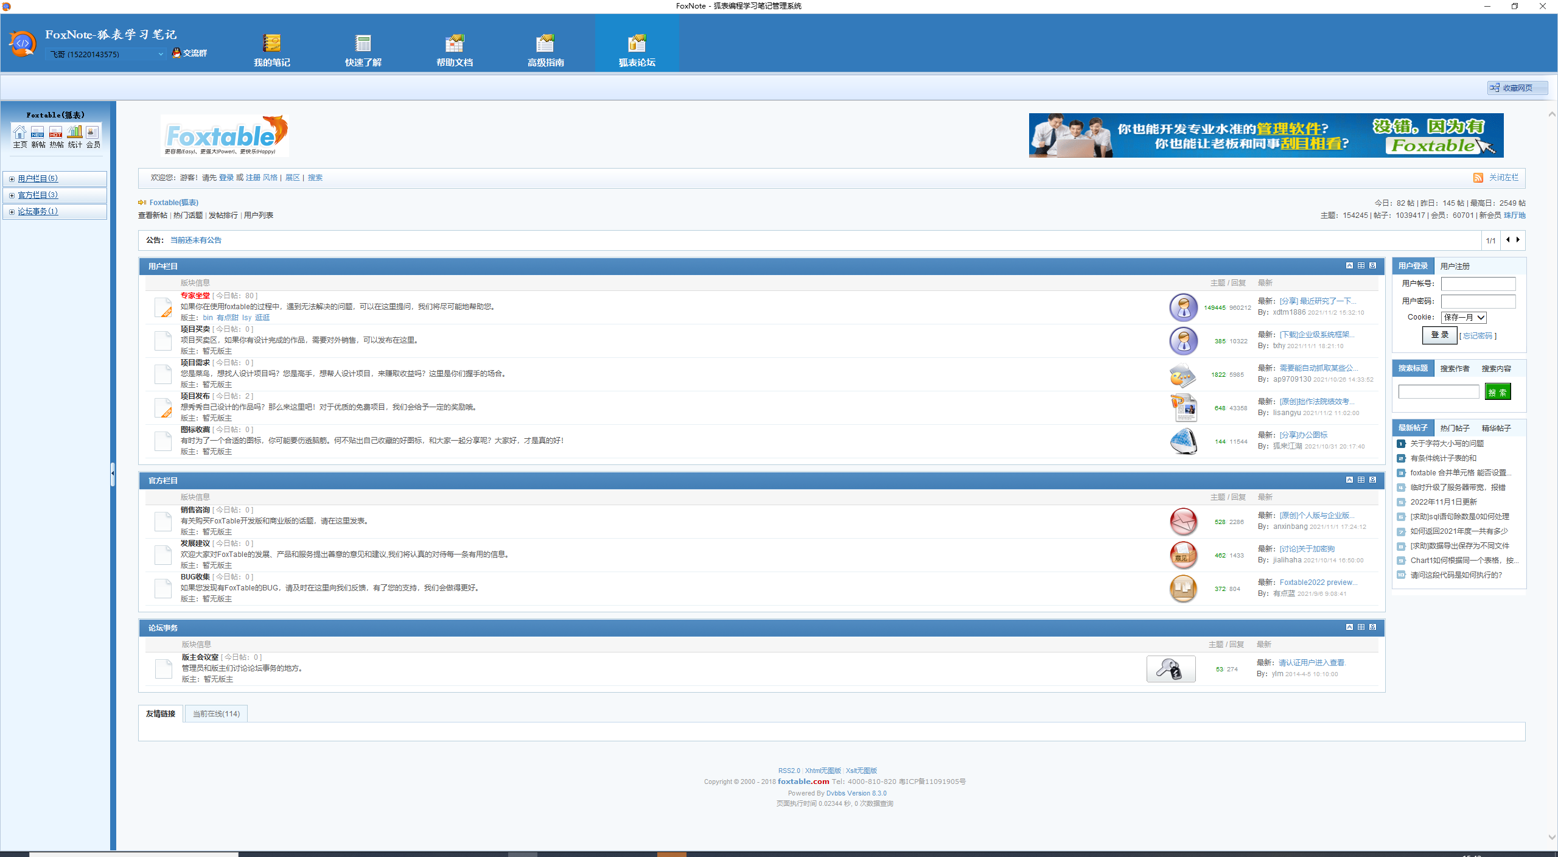
Task: Click foxtable.com footer link
Action: coord(803,782)
